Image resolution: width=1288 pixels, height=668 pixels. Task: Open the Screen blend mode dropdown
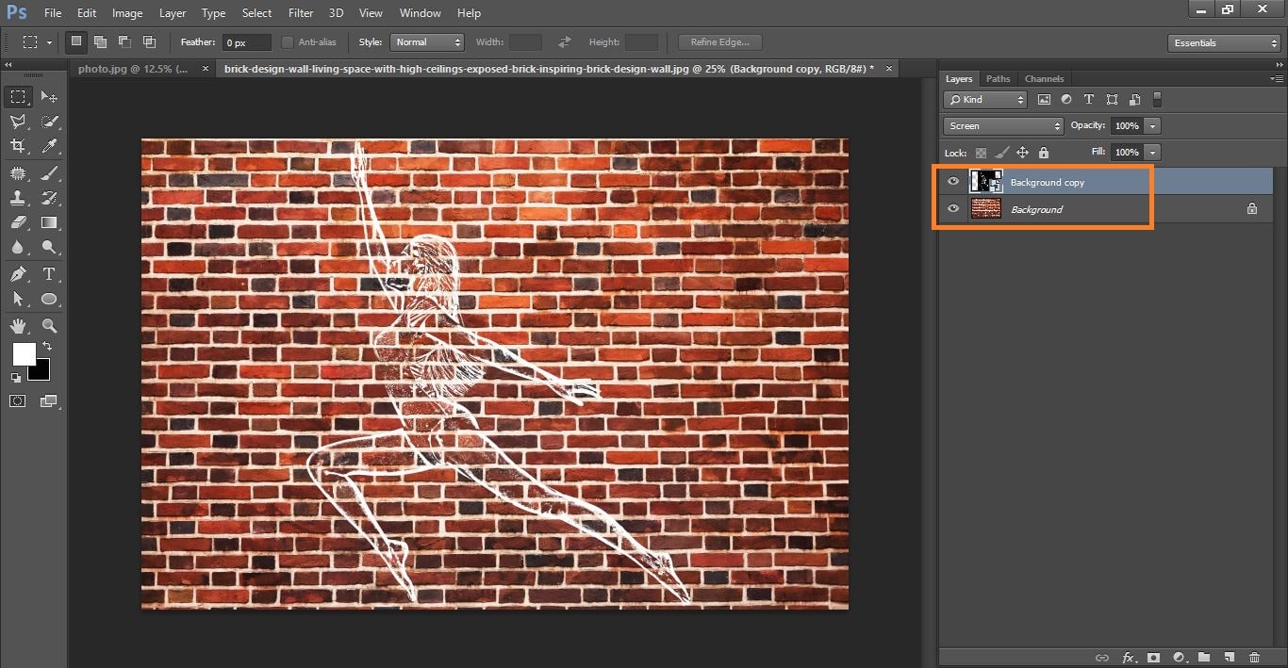pos(1003,125)
